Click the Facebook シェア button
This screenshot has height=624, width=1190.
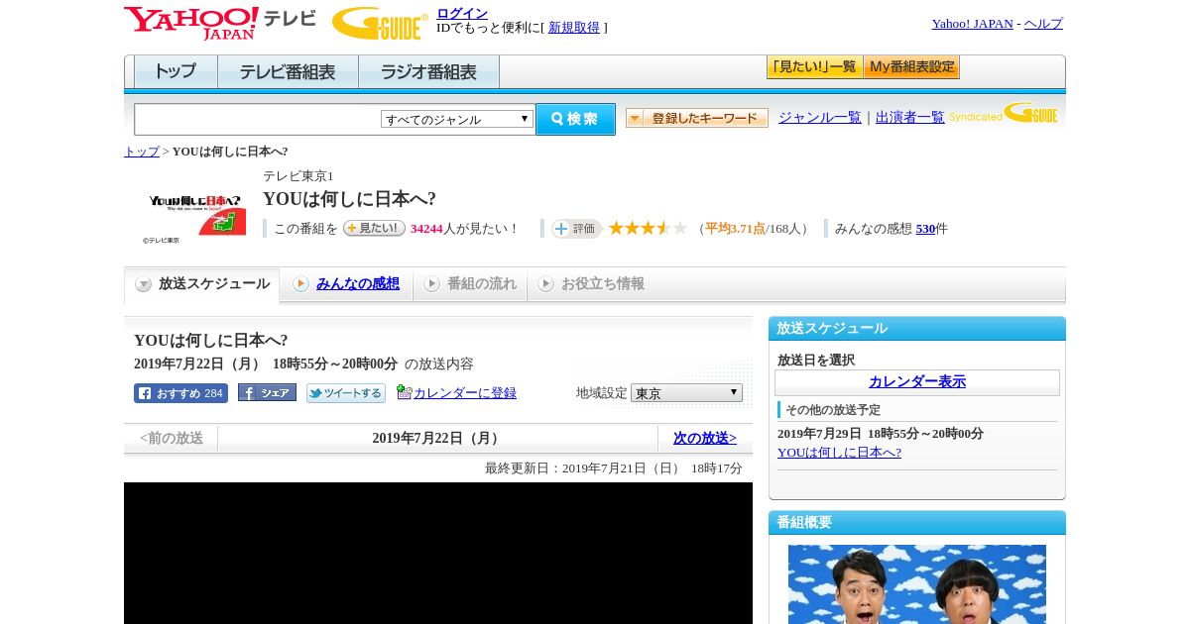point(267,393)
